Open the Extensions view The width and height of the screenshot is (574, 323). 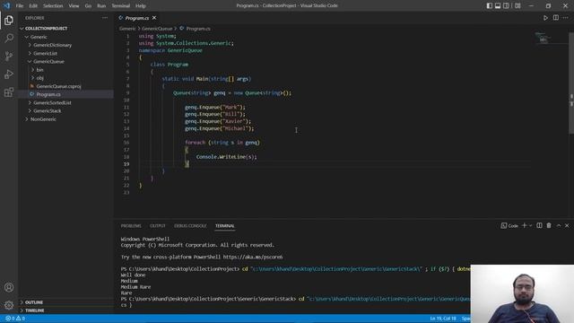(9, 92)
